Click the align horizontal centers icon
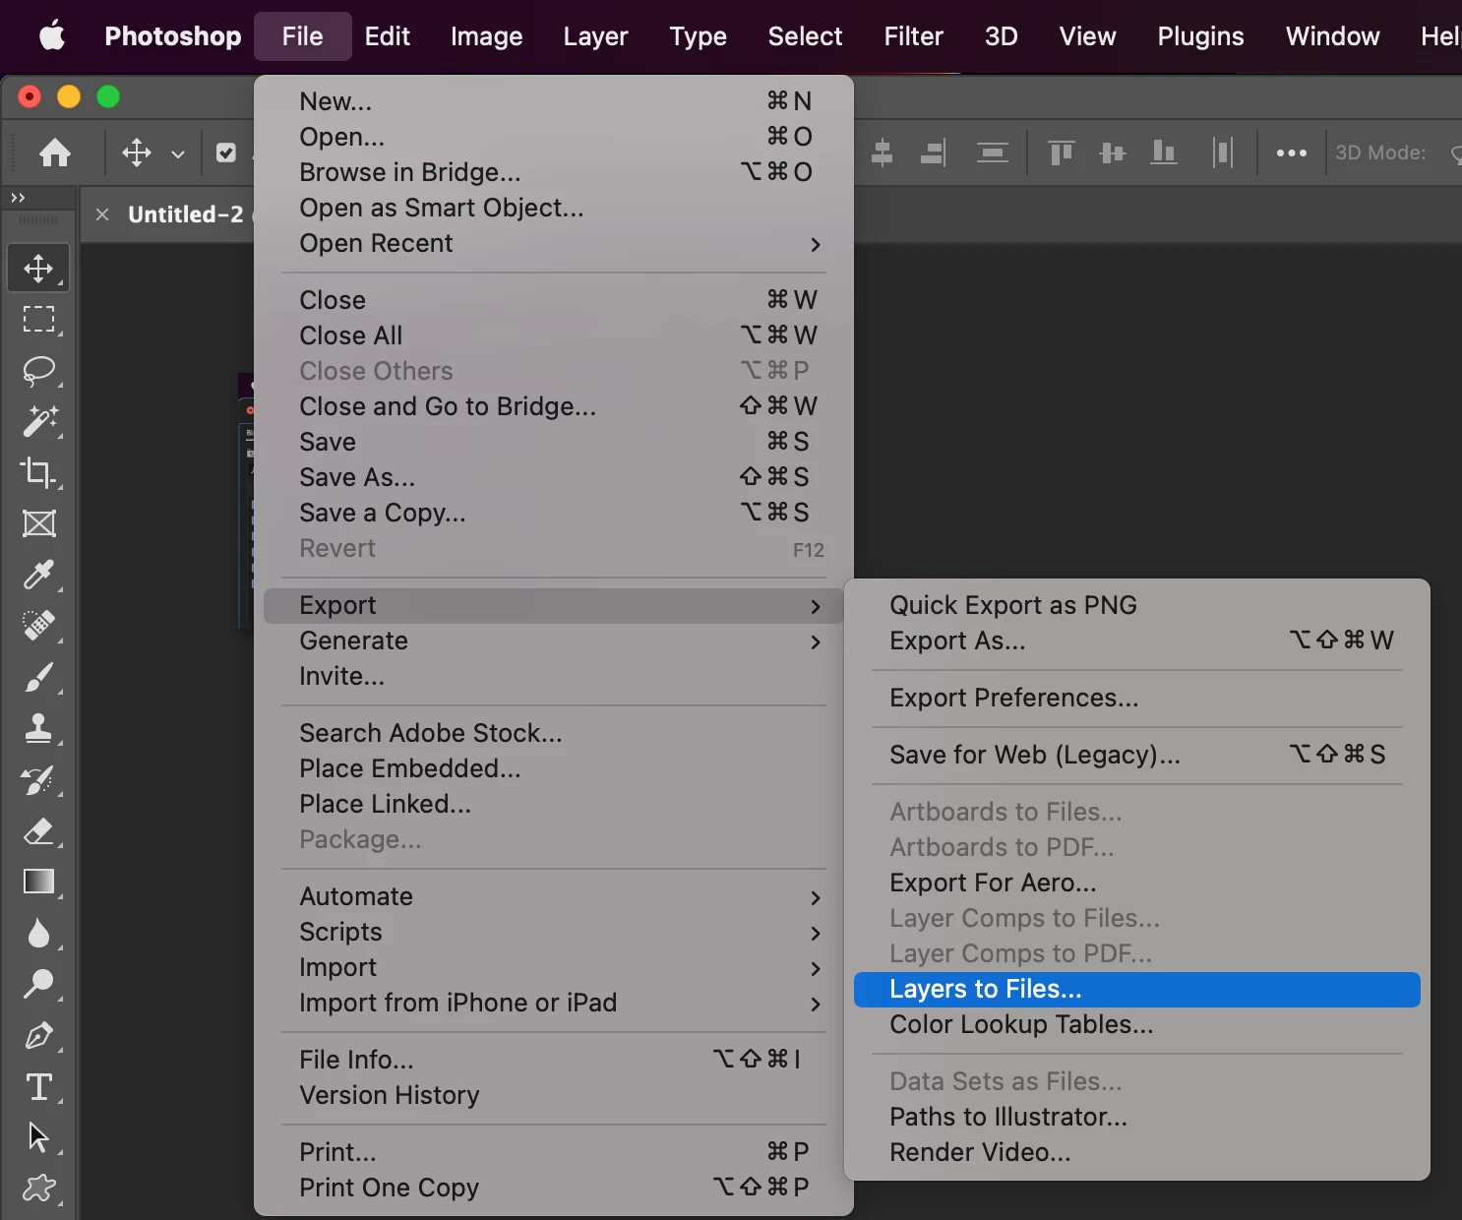This screenshot has width=1462, height=1220. coord(882,152)
